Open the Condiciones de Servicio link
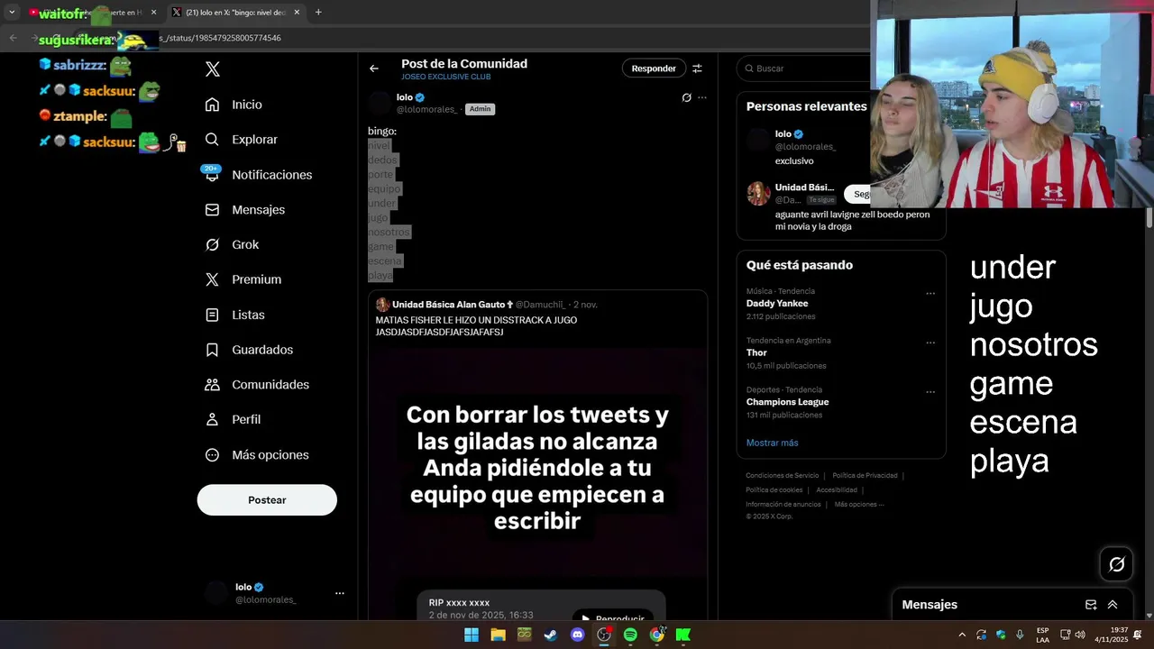 tap(783, 476)
